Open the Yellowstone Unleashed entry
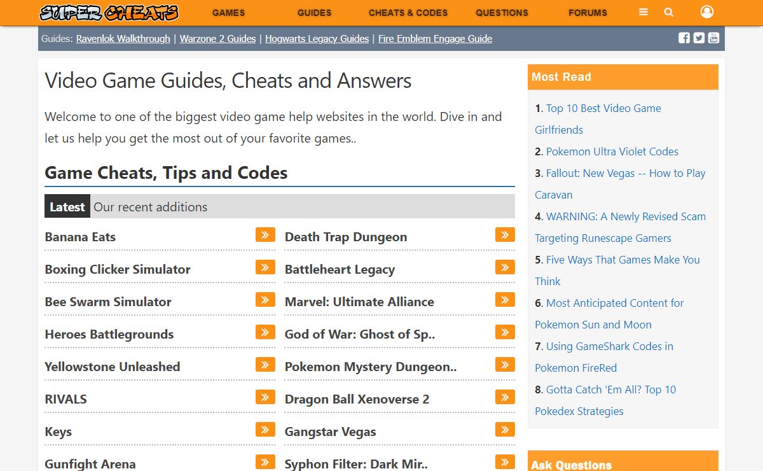The image size is (763, 471). (x=113, y=367)
